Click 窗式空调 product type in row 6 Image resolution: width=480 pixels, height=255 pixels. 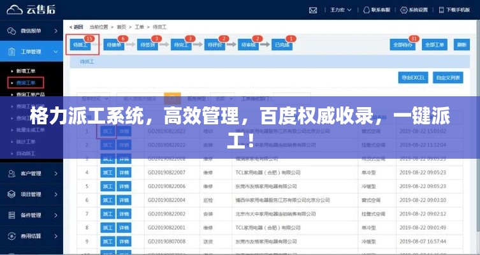pyautogui.click(x=371, y=200)
